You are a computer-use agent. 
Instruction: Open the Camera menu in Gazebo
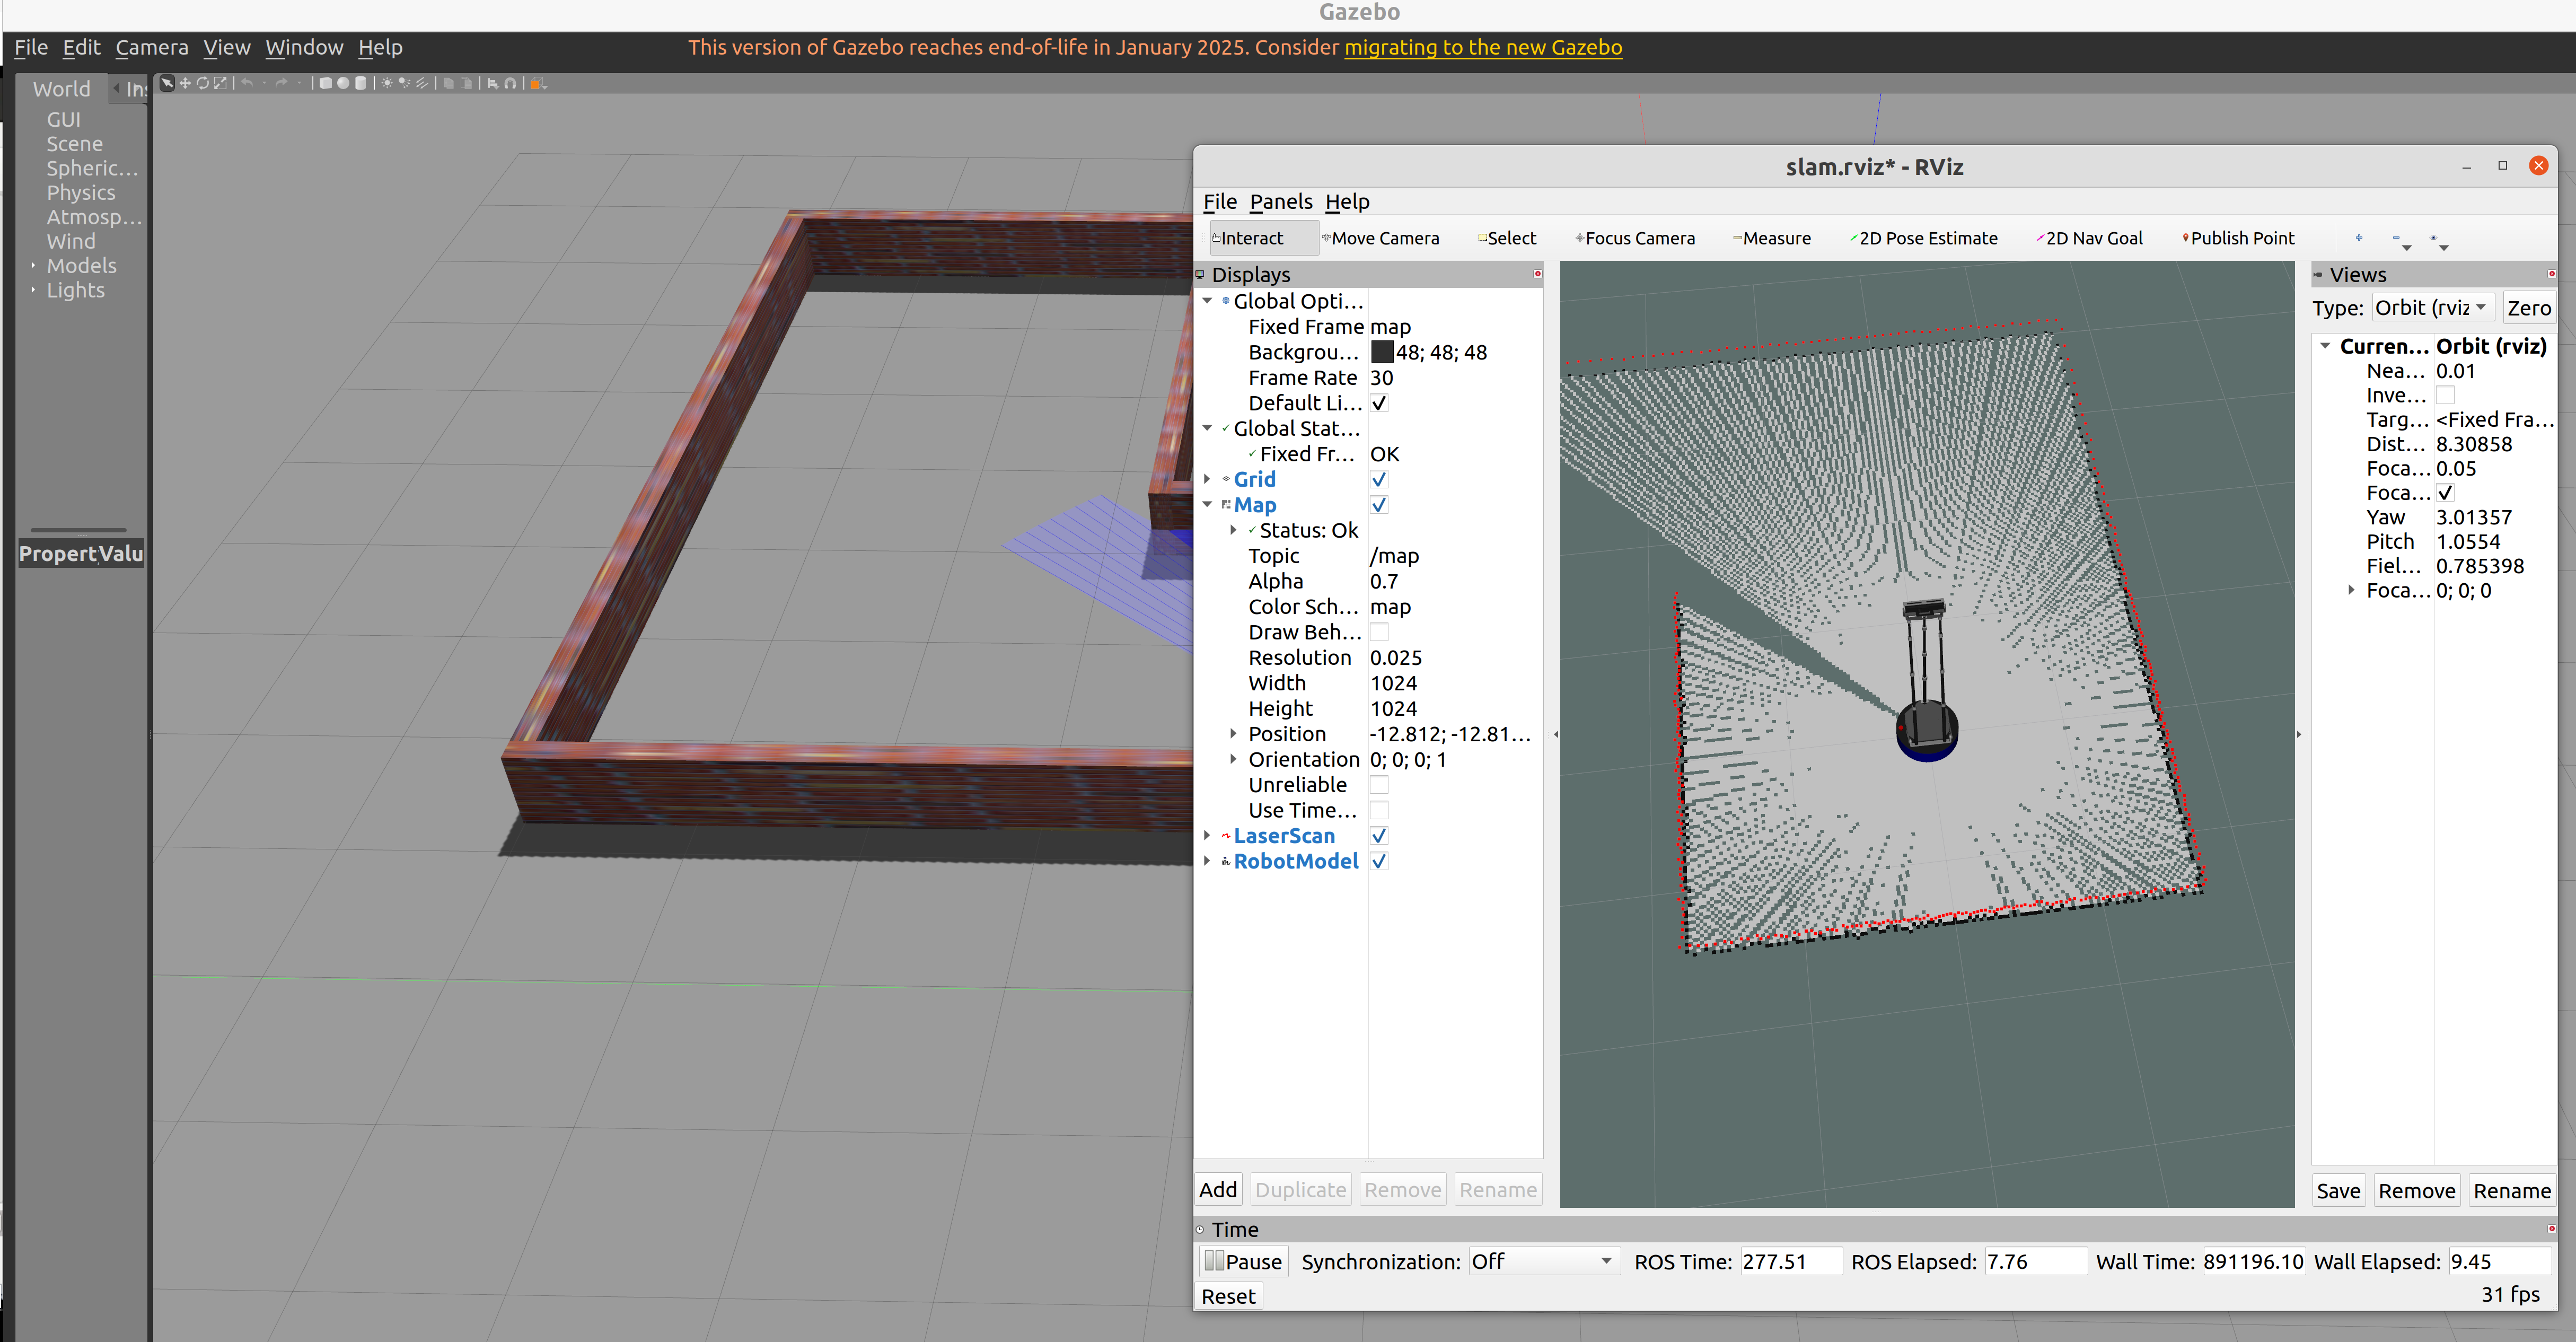point(151,47)
